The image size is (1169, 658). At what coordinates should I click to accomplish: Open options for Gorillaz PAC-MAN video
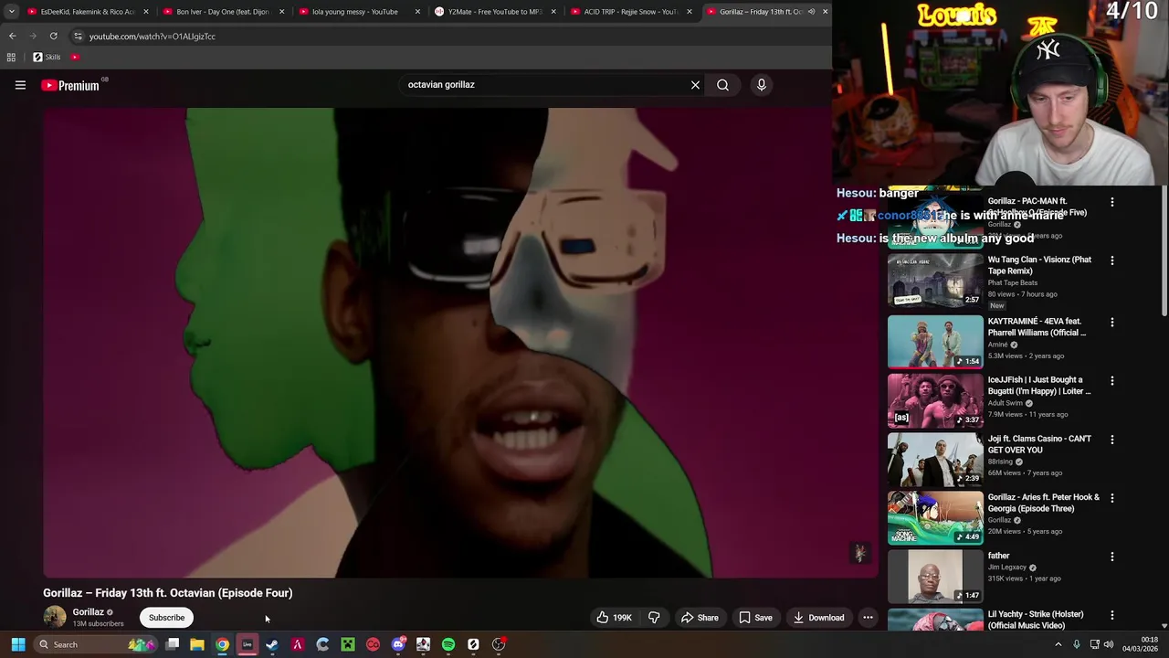[1111, 202]
